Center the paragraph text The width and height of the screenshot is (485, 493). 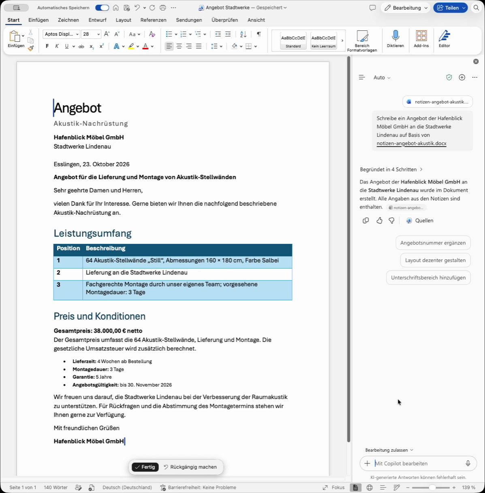click(179, 46)
